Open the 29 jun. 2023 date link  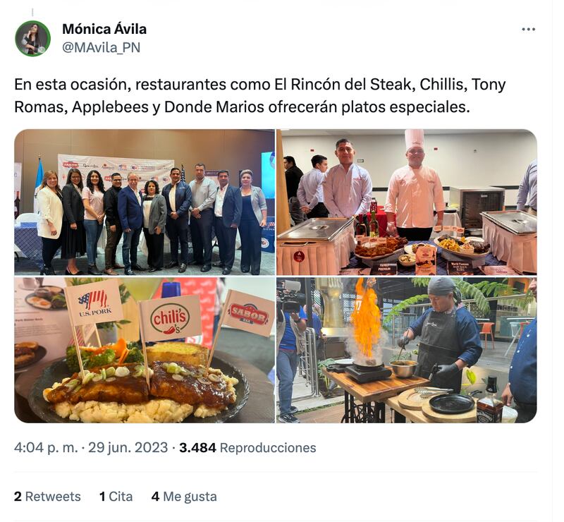coord(128,447)
